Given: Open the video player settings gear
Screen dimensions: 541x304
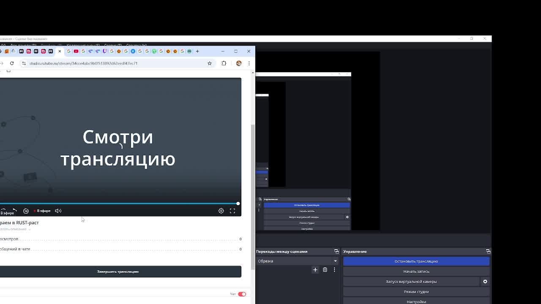Looking at the screenshot, I should click(221, 211).
